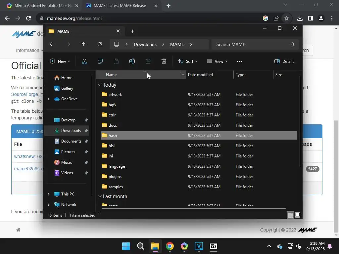
Task: Add a new File Explorer tab
Action: [132, 31]
